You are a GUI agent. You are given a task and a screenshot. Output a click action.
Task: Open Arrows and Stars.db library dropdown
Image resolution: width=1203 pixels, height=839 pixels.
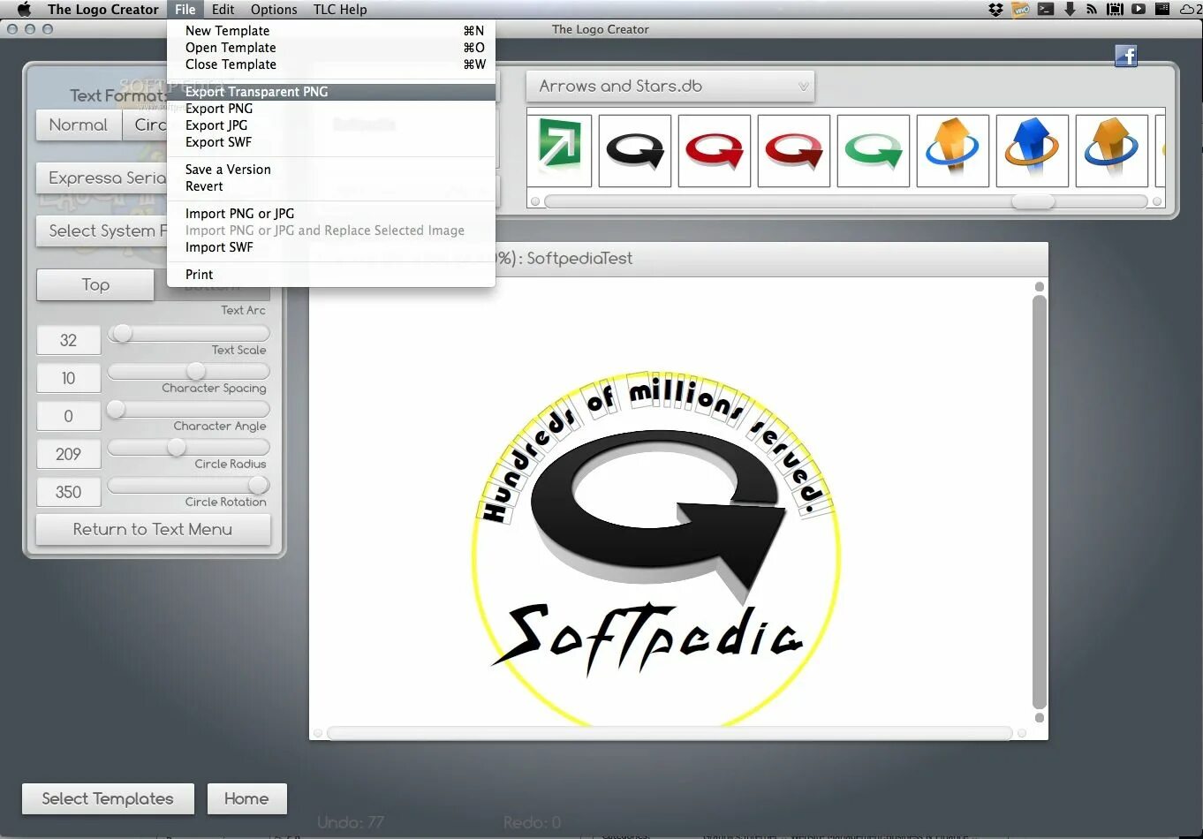coord(670,87)
